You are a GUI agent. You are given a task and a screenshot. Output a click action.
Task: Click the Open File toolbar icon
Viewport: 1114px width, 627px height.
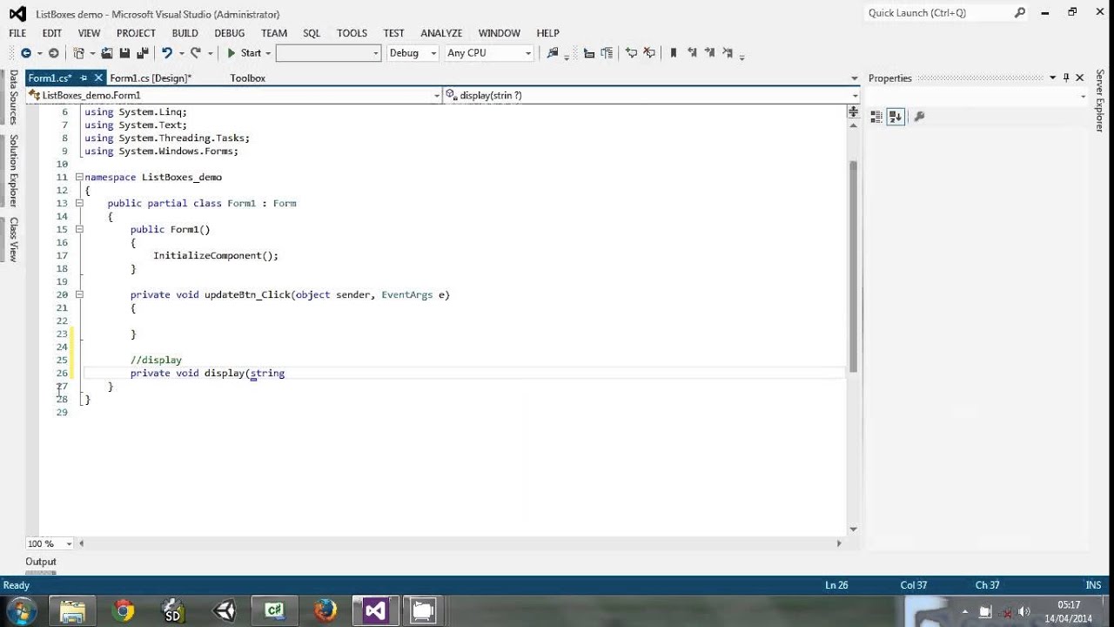point(107,53)
